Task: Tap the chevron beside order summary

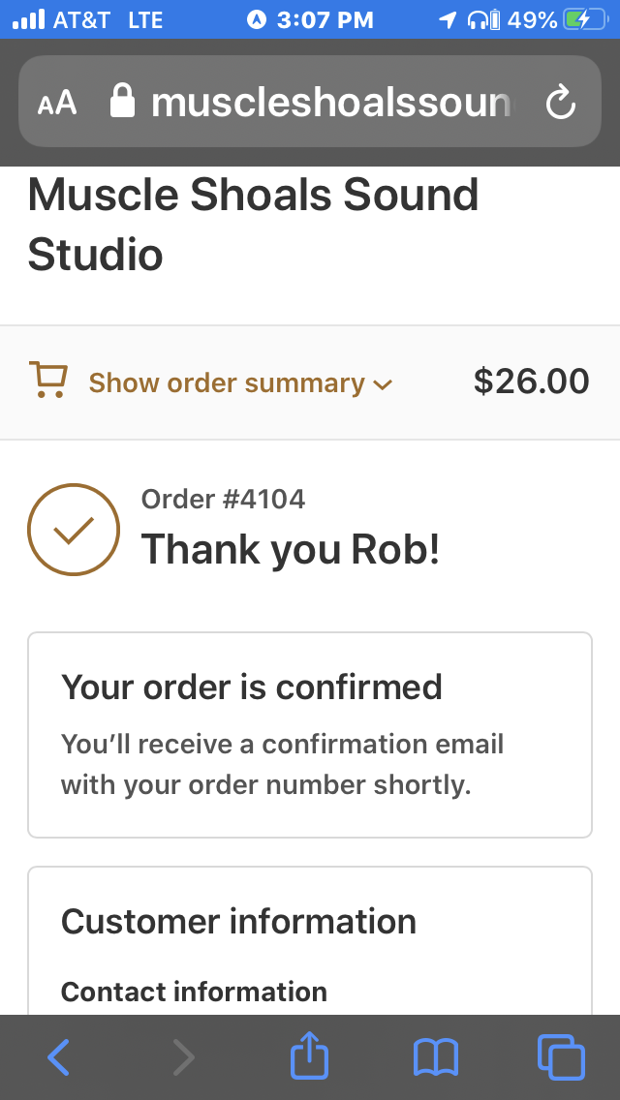Action: pyautogui.click(x=383, y=384)
